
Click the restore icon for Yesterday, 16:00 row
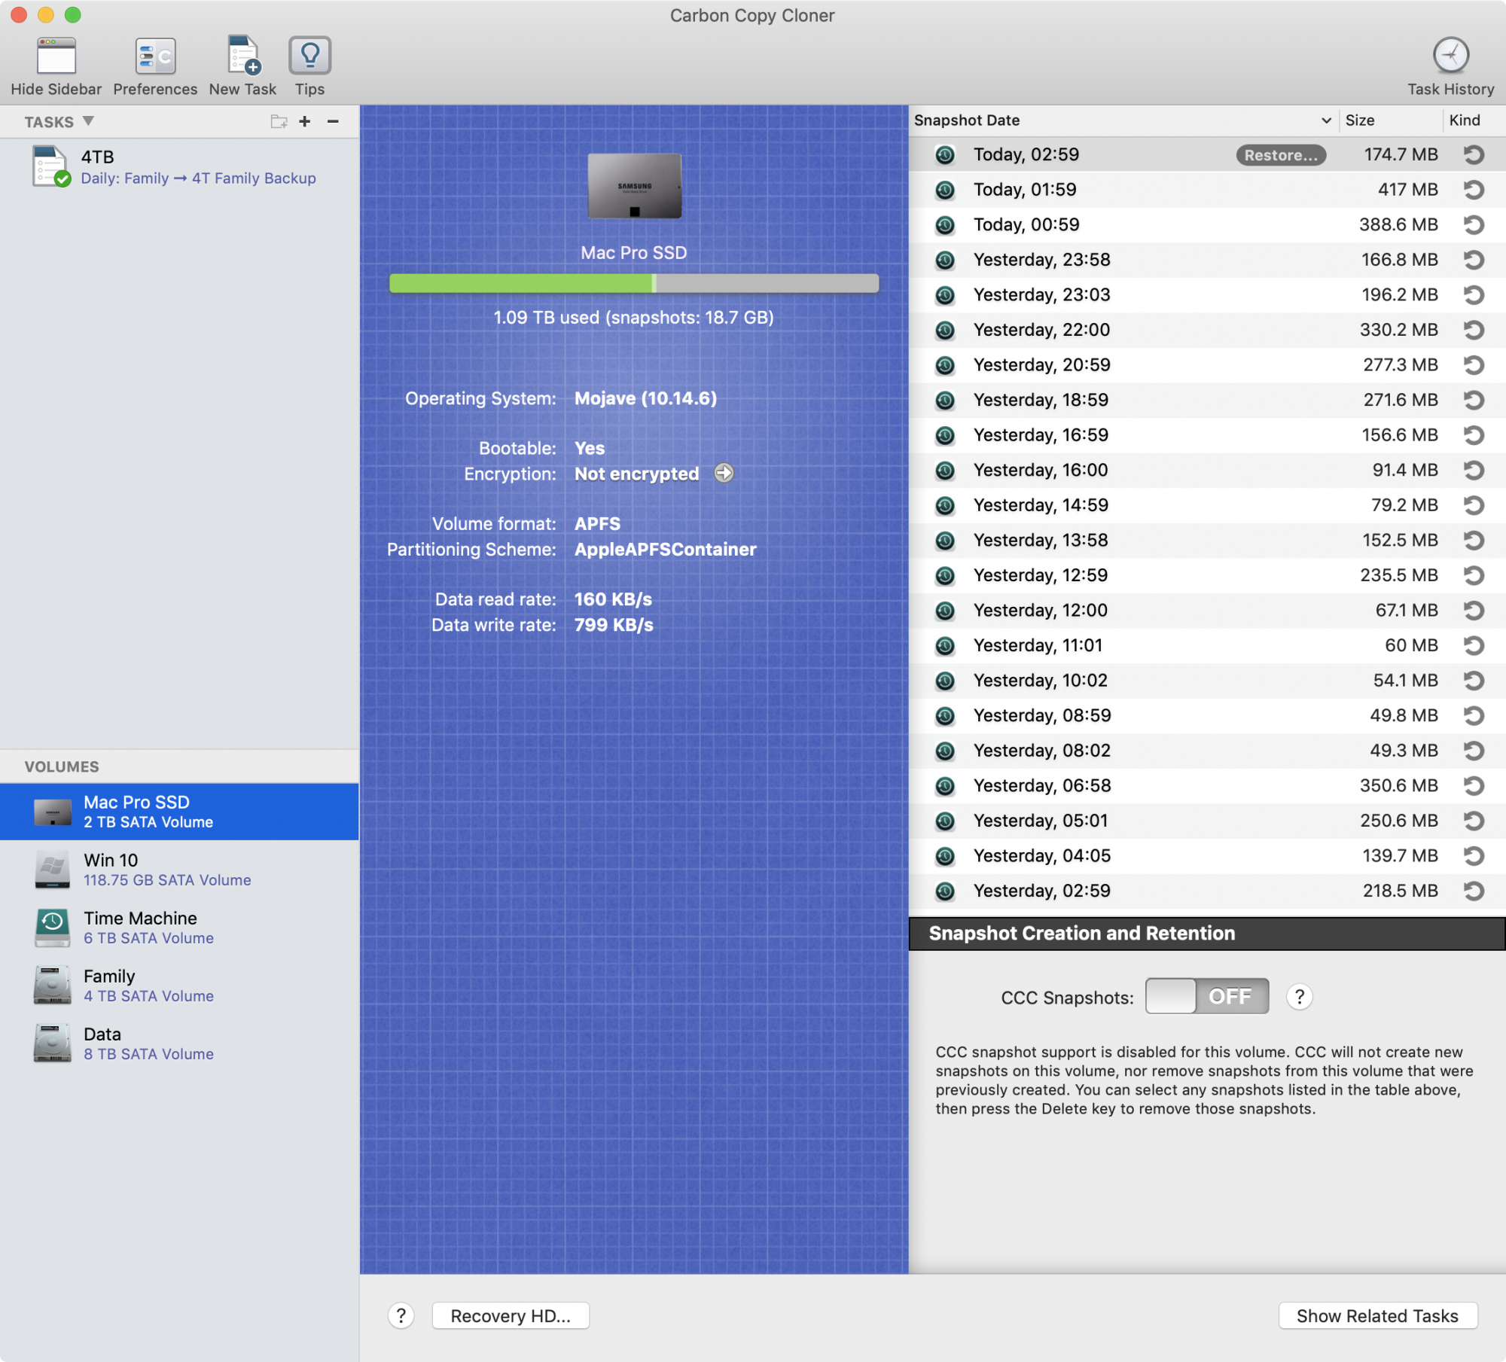click(1474, 471)
